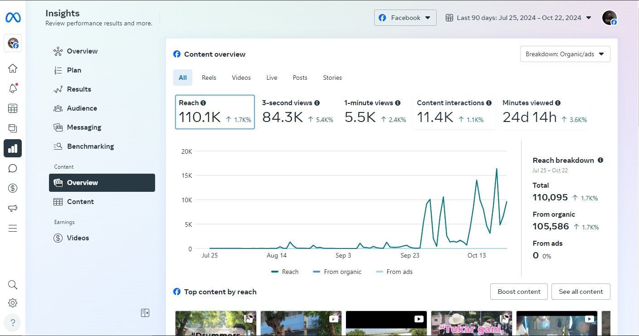Select the 3-second views metric card
This screenshot has width=639, height=336.
(298, 112)
